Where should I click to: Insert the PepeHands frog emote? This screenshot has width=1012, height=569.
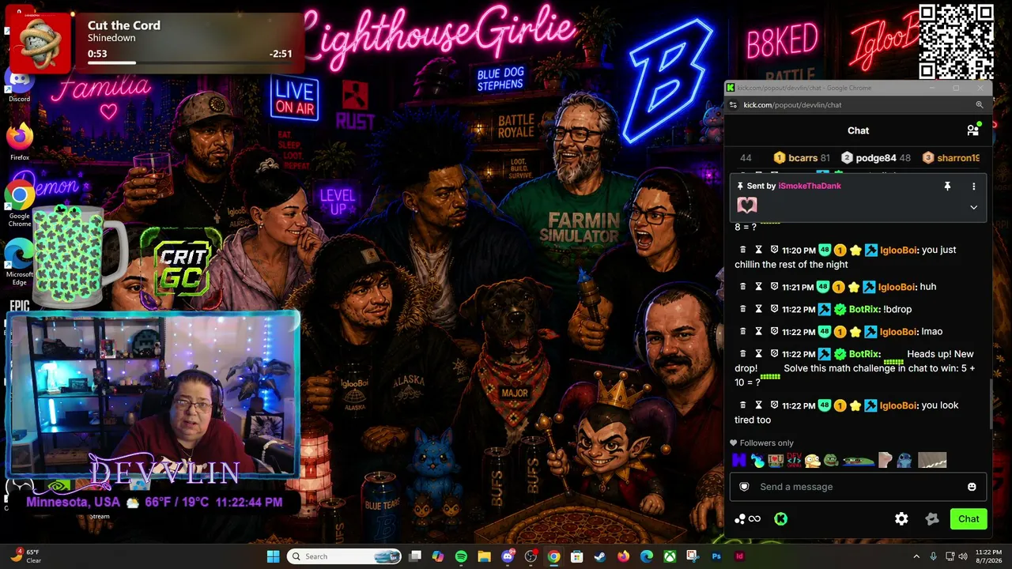coord(830,460)
